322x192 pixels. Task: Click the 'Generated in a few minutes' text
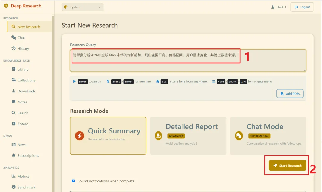[x=106, y=139]
